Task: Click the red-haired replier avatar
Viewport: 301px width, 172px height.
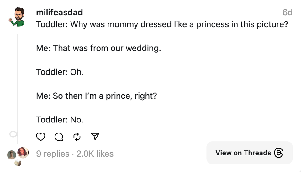Action: [x=23, y=153]
